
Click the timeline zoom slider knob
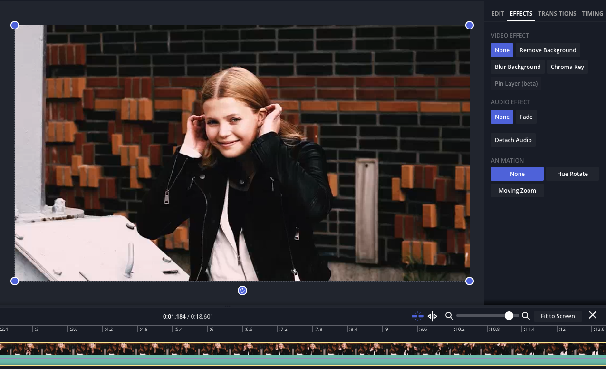[509, 316]
